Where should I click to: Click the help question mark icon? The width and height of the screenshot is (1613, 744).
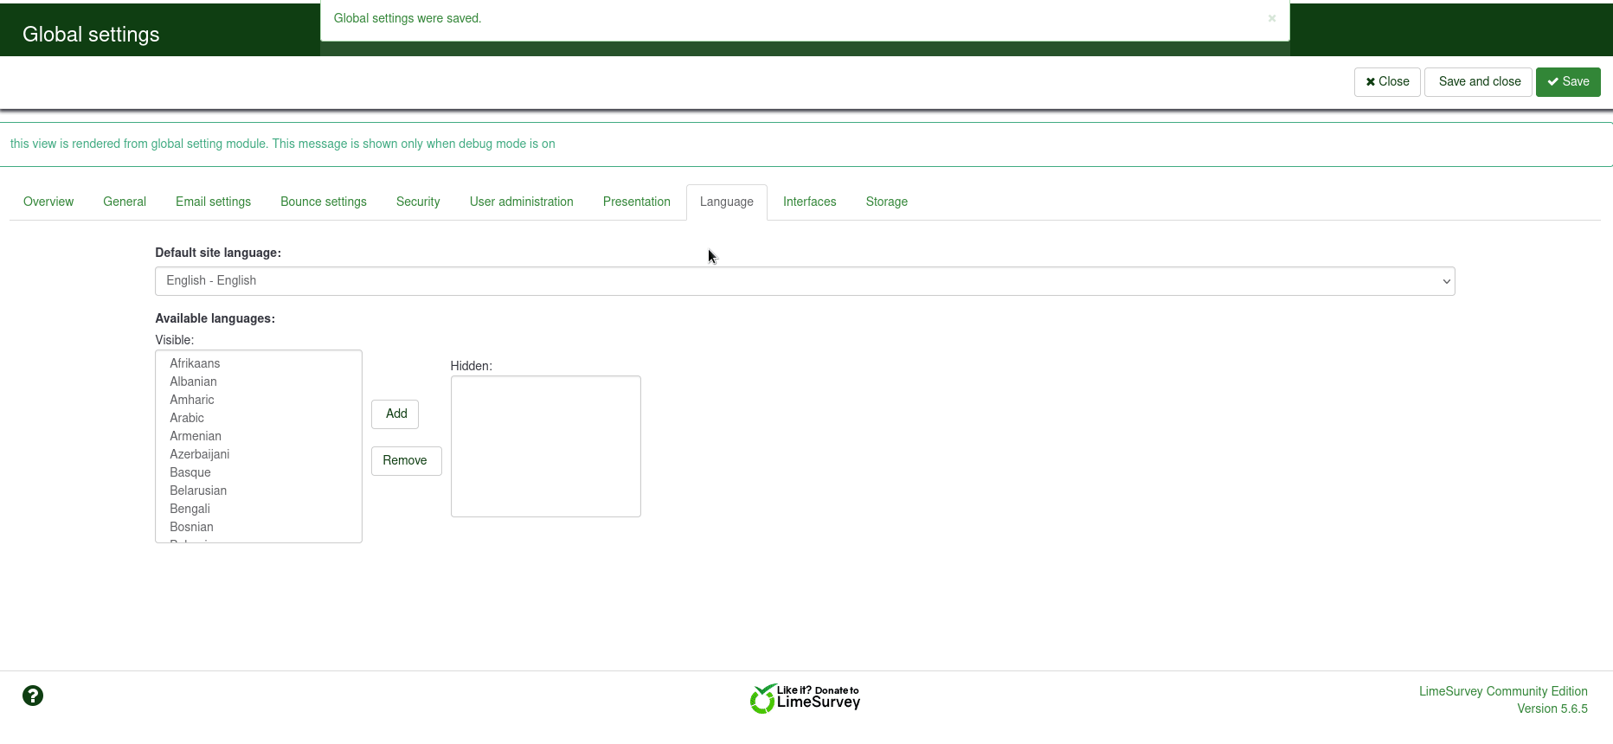click(x=33, y=696)
